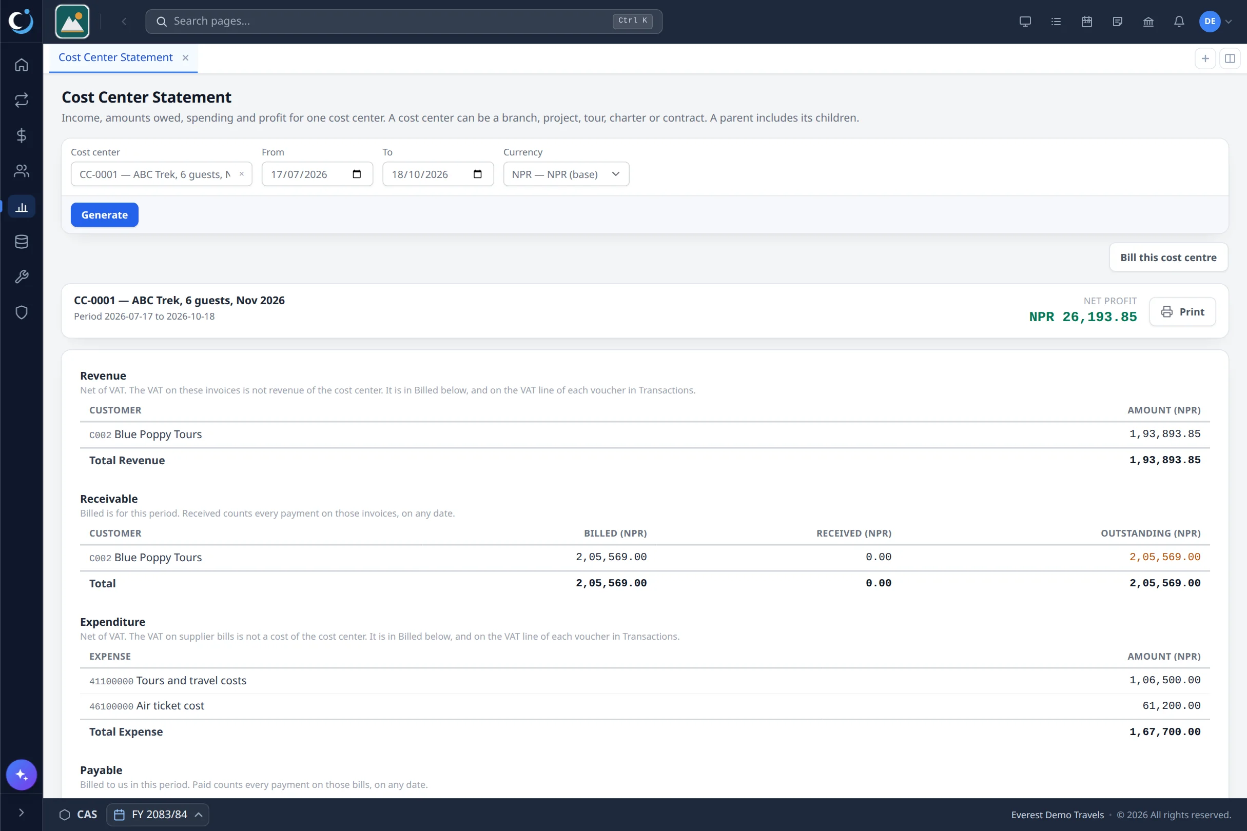Open the To date calendar picker
The height and width of the screenshot is (831, 1247).
pos(477,174)
